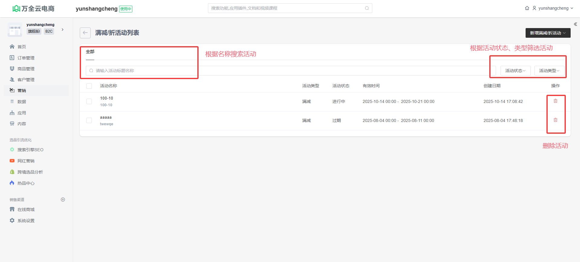Collapse the panel with double-chevron icon

tap(575, 24)
